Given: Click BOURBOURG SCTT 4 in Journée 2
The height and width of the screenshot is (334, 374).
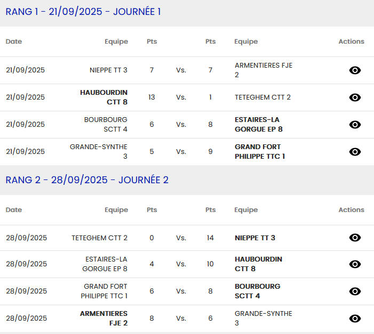Looking at the screenshot, I should click(257, 291).
